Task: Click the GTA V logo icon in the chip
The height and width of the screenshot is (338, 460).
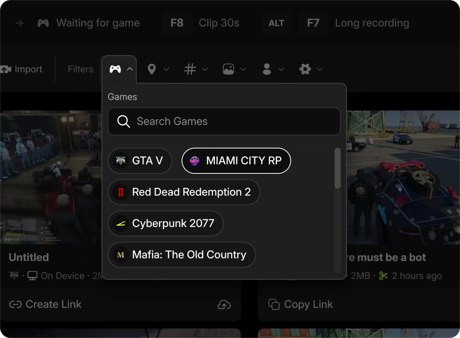Action: [120, 161]
